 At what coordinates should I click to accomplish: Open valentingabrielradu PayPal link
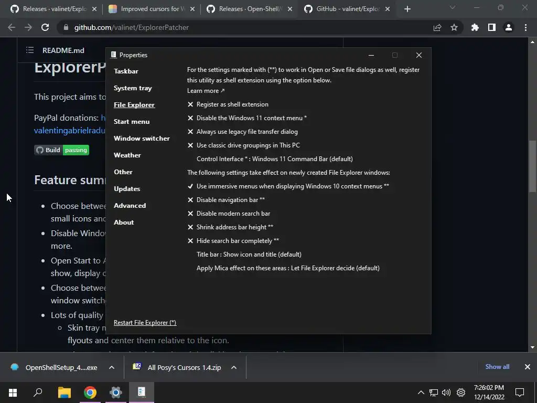click(x=70, y=131)
